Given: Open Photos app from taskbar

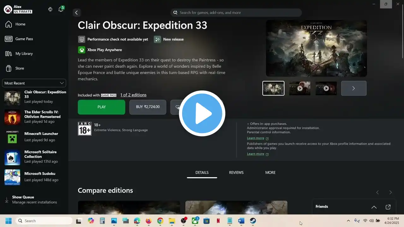Looking at the screenshot, I should (x=114, y=221).
